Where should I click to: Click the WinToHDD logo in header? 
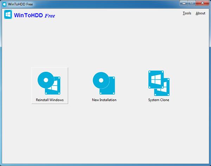[x=8, y=14]
